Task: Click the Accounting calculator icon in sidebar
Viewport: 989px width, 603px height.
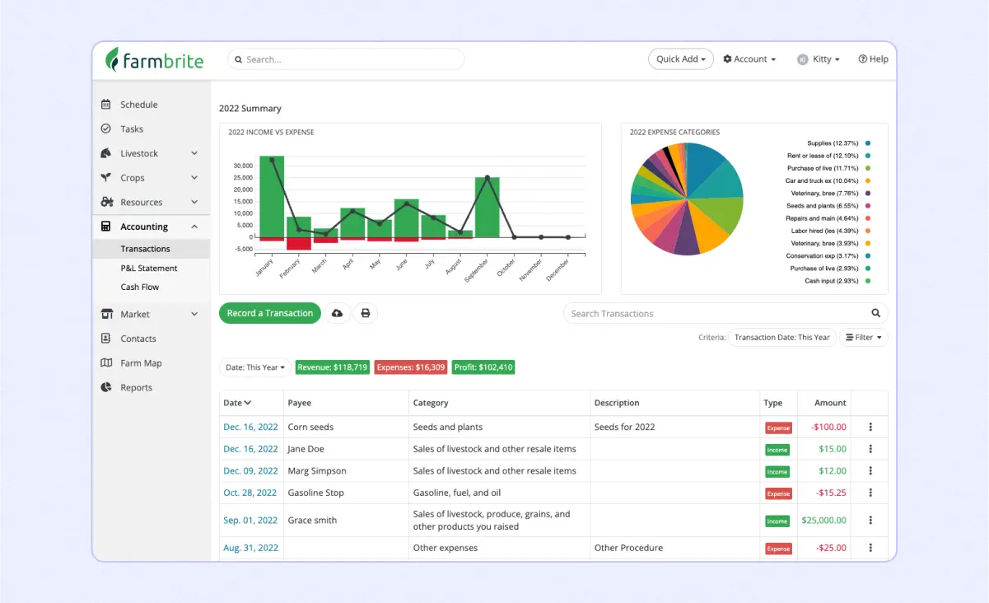Action: click(105, 227)
